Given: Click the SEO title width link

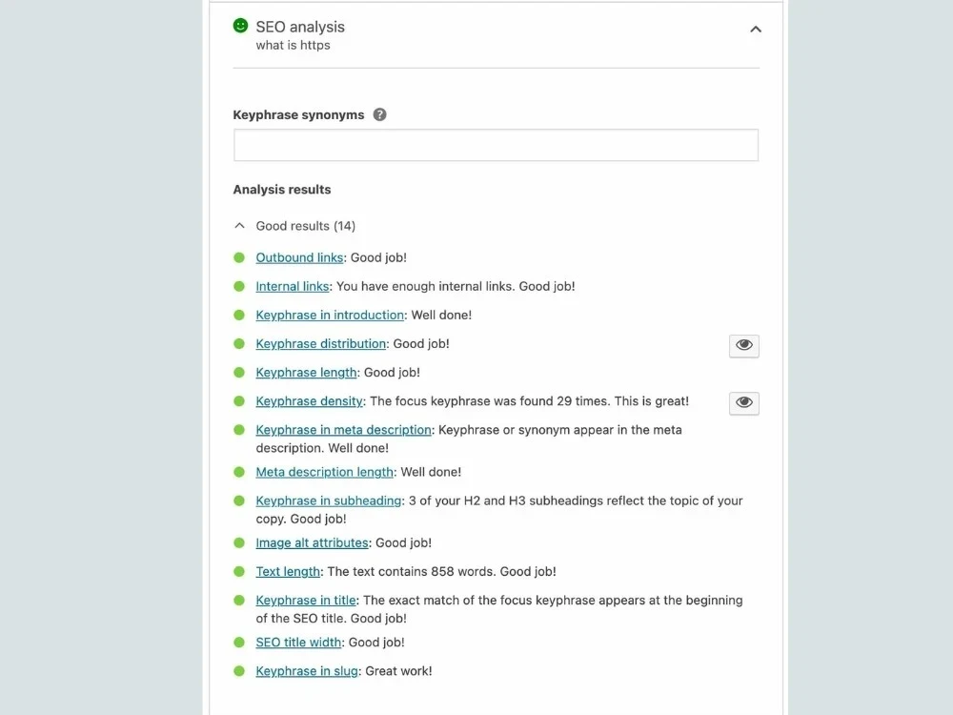Looking at the screenshot, I should point(298,642).
